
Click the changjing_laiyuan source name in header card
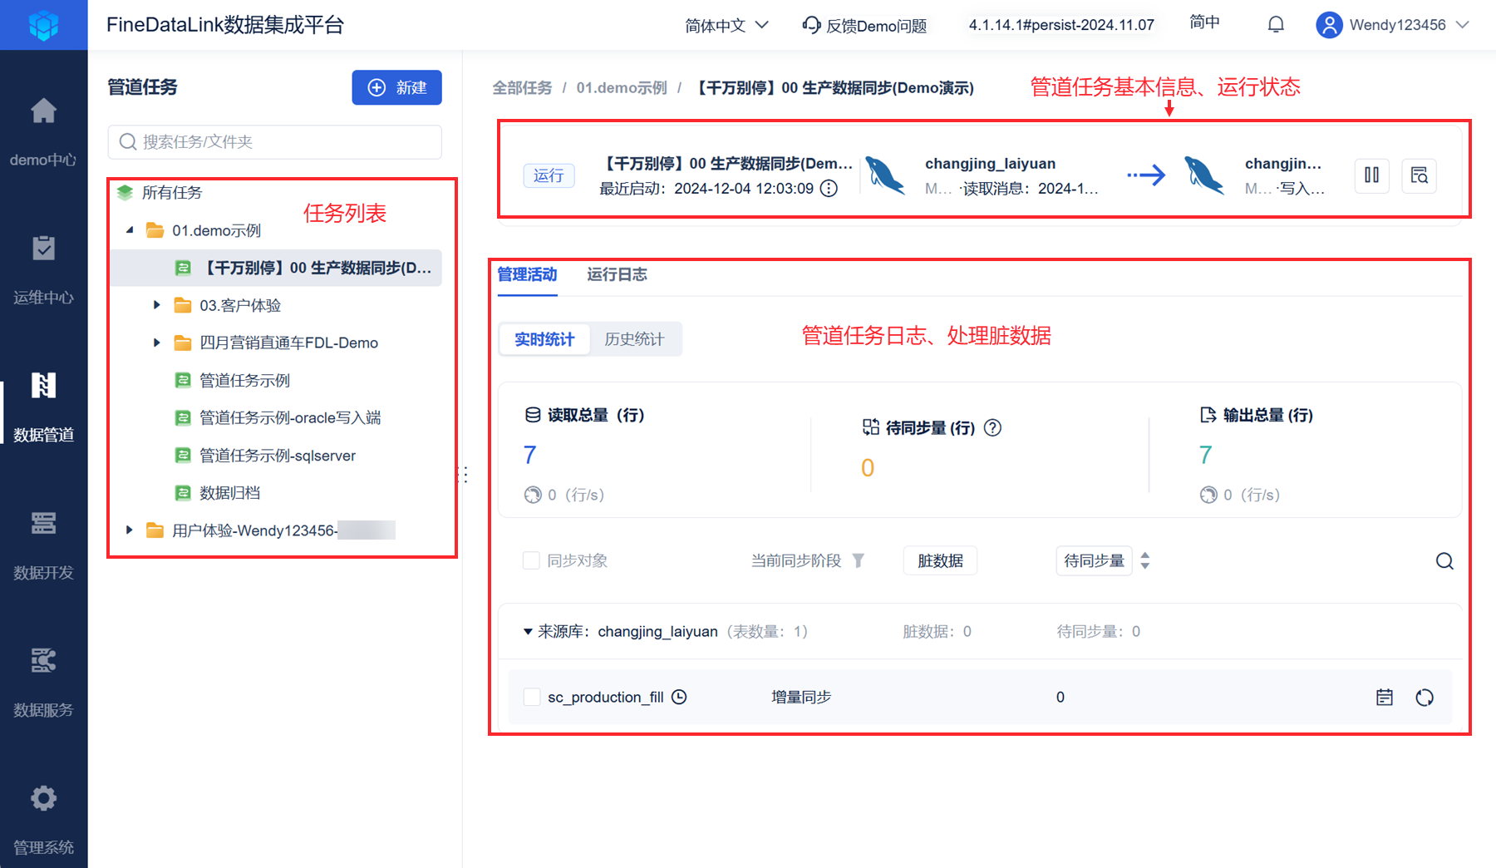pos(991,164)
